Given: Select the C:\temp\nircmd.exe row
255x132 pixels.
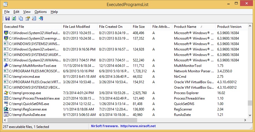Looking at the screenshot, I should tap(24, 77).
